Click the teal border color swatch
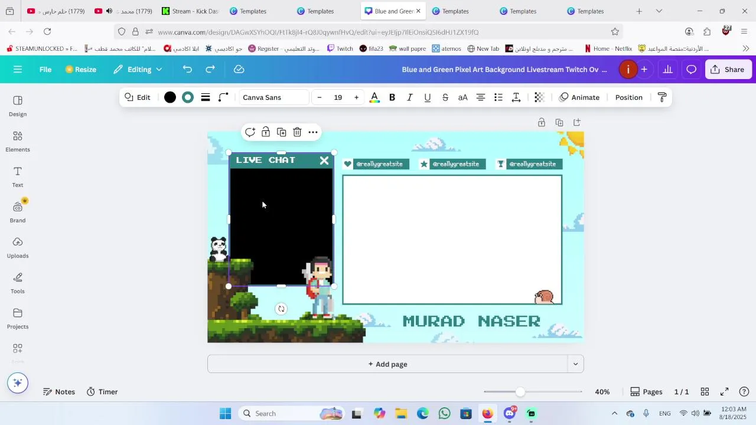Screen dimensions: 756x425 [x=188, y=97]
